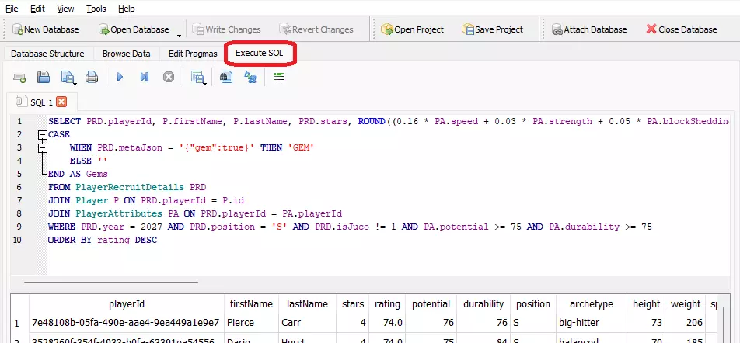Execute current line button

pos(145,77)
